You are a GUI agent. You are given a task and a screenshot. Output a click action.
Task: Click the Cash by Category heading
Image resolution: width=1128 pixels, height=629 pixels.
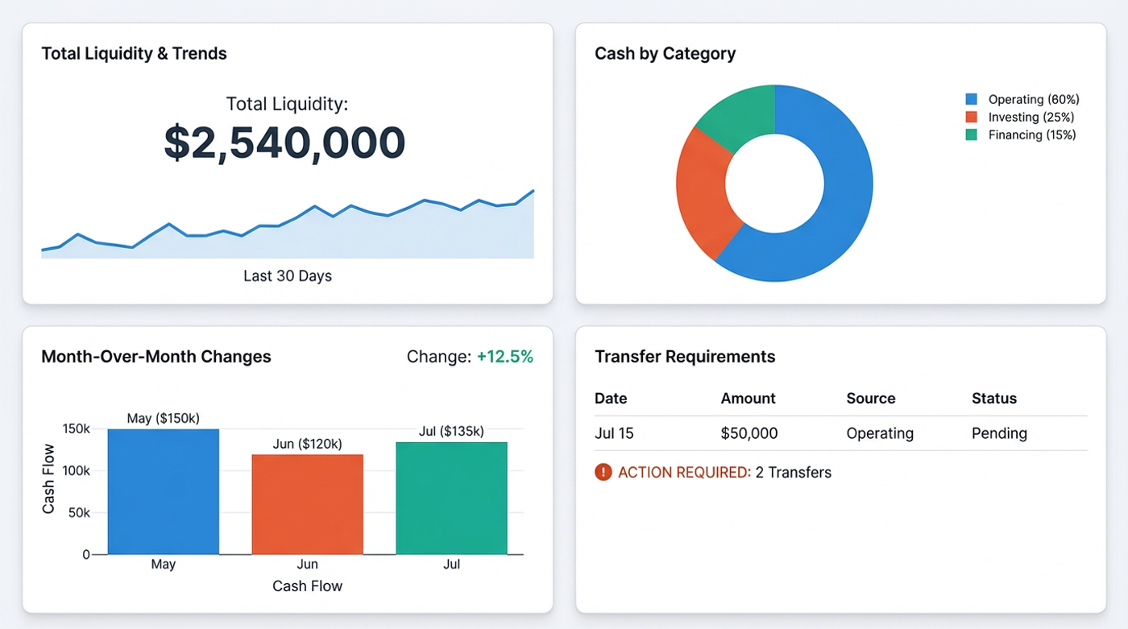(x=666, y=54)
